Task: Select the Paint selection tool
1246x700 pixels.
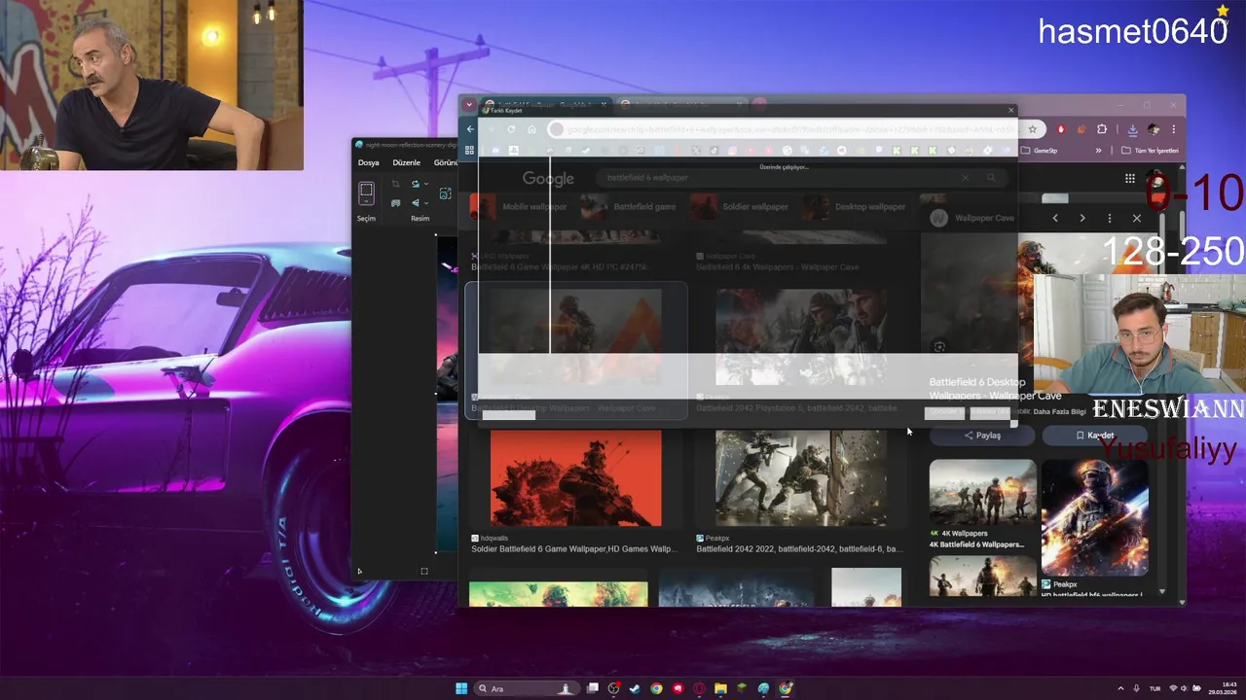Action: point(366,192)
